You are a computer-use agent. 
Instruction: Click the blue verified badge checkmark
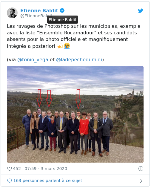[x=62, y=10]
